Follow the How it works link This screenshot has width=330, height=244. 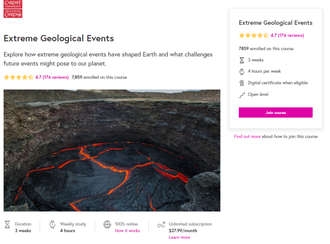127,231
